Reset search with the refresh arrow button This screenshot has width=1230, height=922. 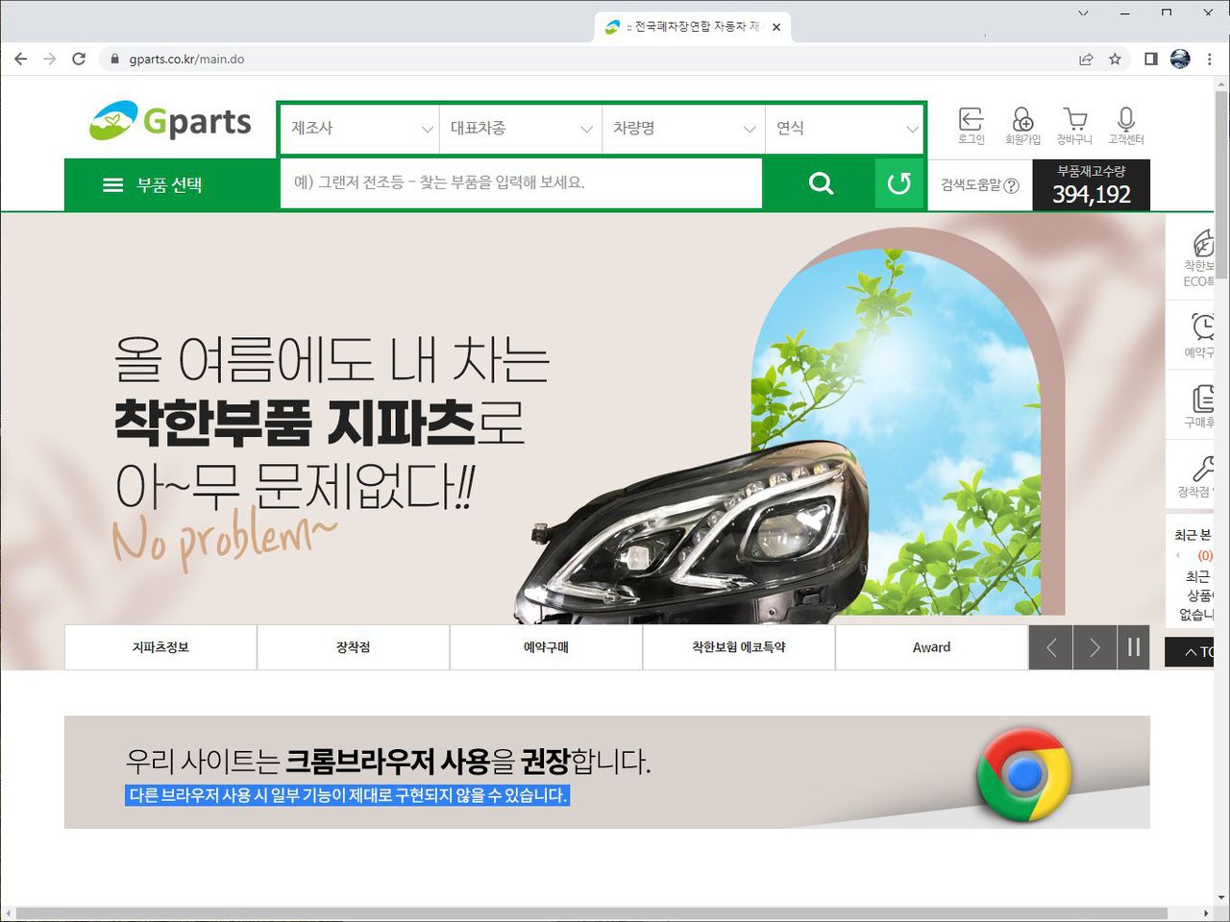[x=898, y=183]
